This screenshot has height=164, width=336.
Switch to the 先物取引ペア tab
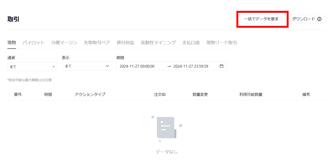[97, 43]
